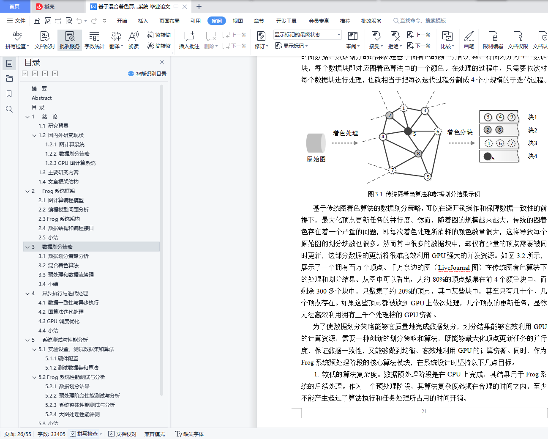This screenshot has height=439, width=548.
Task: Select outline item '2.4 数据结构和编程接口'
Action: click(x=66, y=228)
